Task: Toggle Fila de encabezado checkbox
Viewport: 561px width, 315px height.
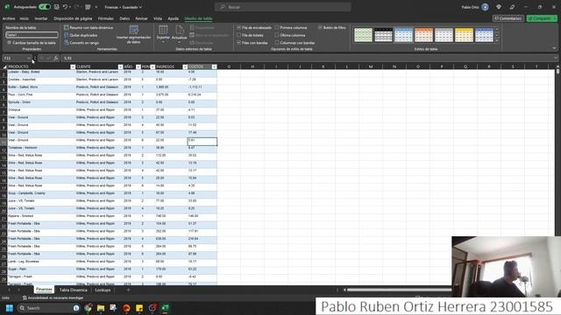Action: [239, 27]
